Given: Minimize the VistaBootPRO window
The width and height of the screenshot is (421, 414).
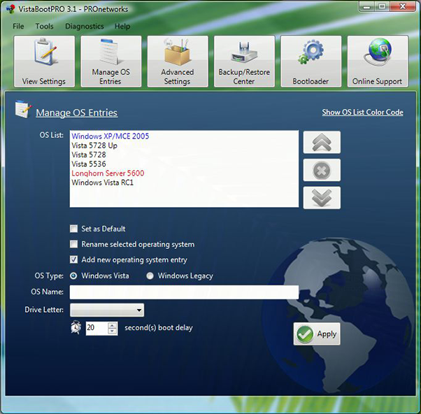Looking at the screenshot, I should click(x=366, y=7).
